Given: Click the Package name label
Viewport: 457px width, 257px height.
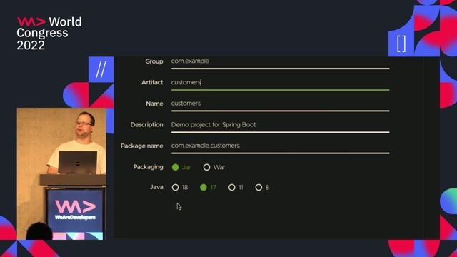Looking at the screenshot, I should coord(141,146).
